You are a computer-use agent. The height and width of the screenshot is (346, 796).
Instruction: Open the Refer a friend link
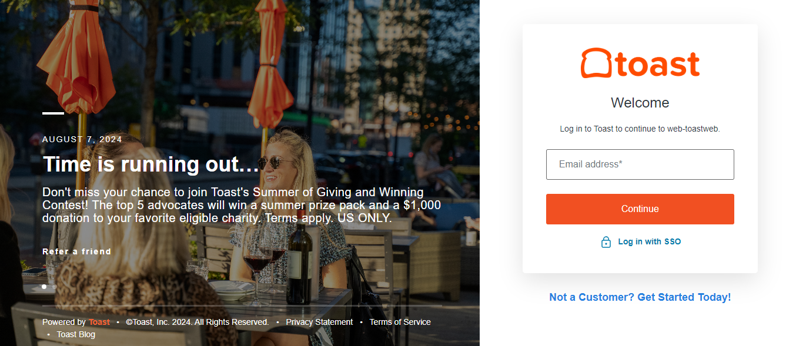pos(76,251)
